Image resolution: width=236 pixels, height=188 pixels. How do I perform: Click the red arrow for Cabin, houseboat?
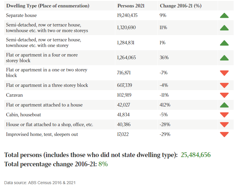pyautogui.click(x=224, y=115)
